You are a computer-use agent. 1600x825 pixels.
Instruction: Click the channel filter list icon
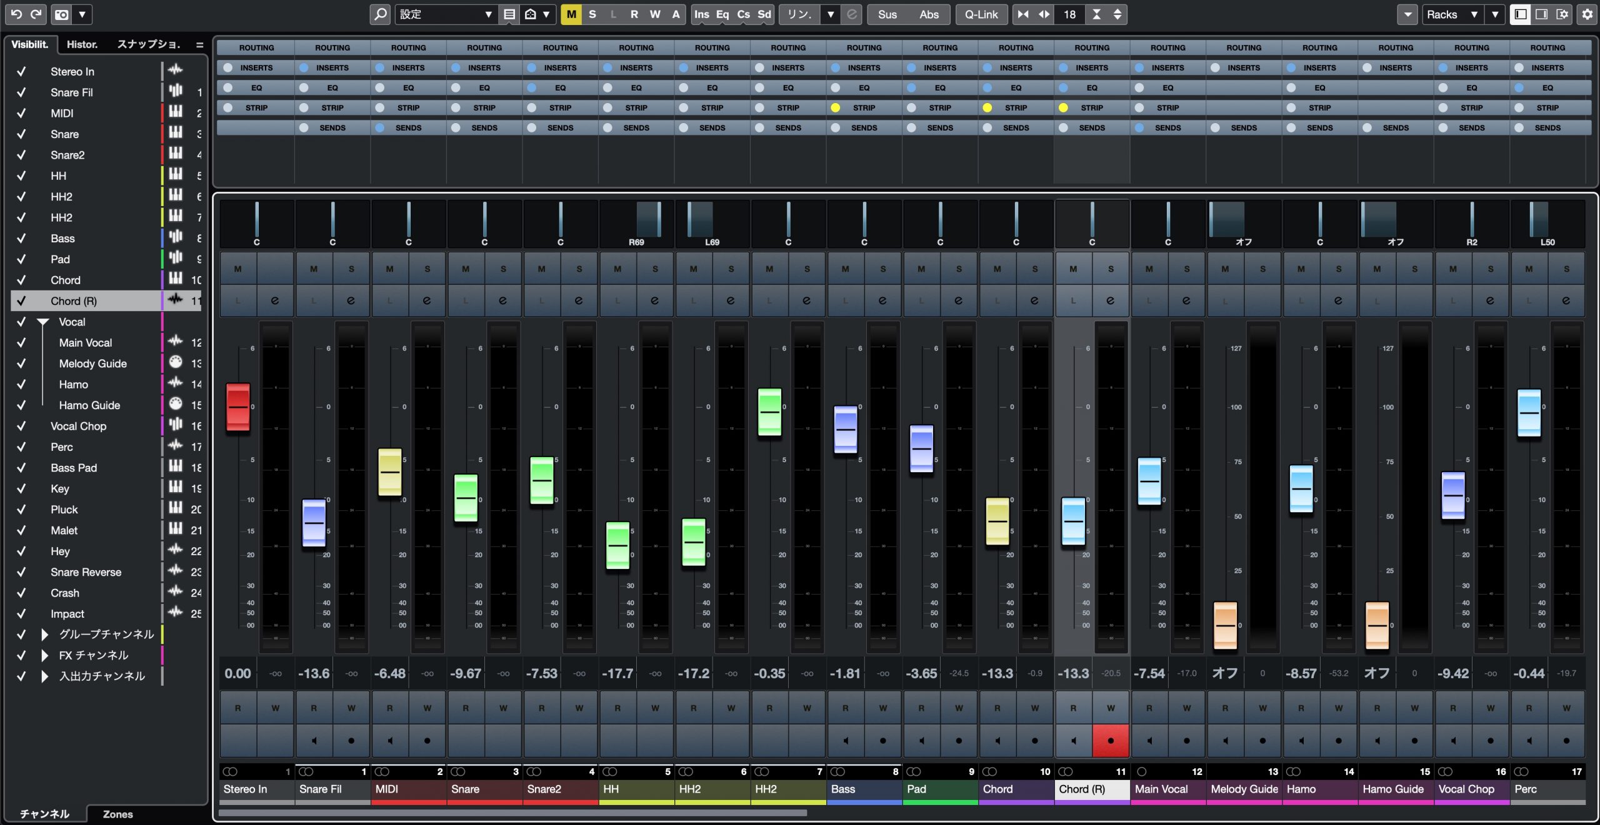pyautogui.click(x=509, y=14)
